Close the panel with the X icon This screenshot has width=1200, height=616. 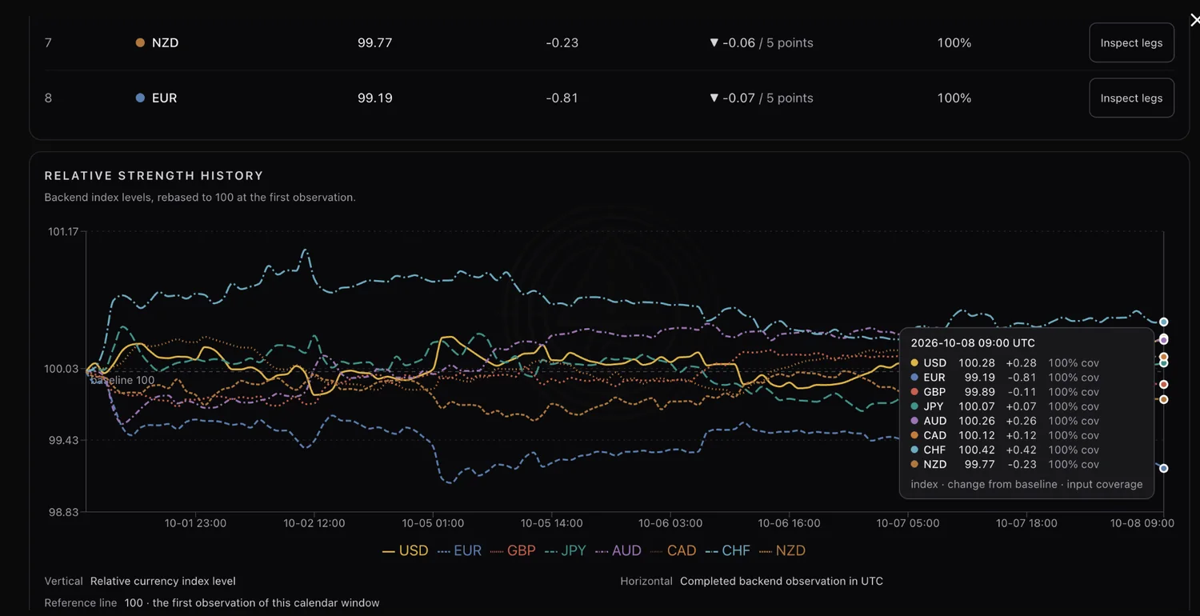[x=1195, y=20]
